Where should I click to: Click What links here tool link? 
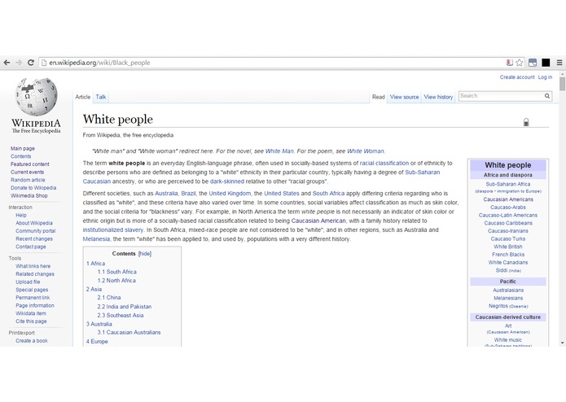point(33,266)
